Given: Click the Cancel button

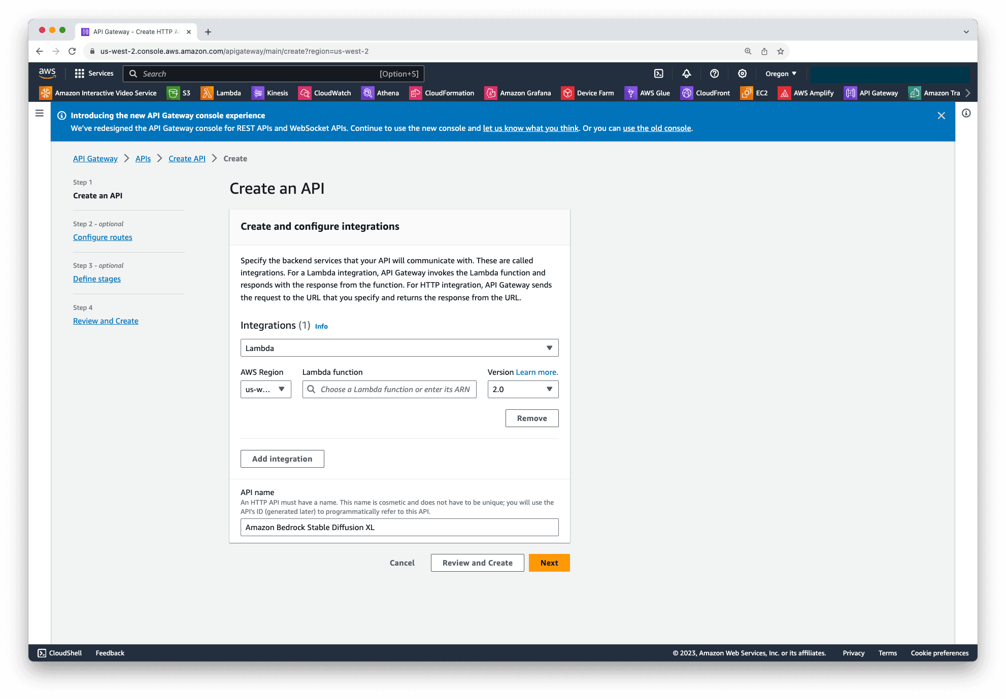Looking at the screenshot, I should point(402,563).
